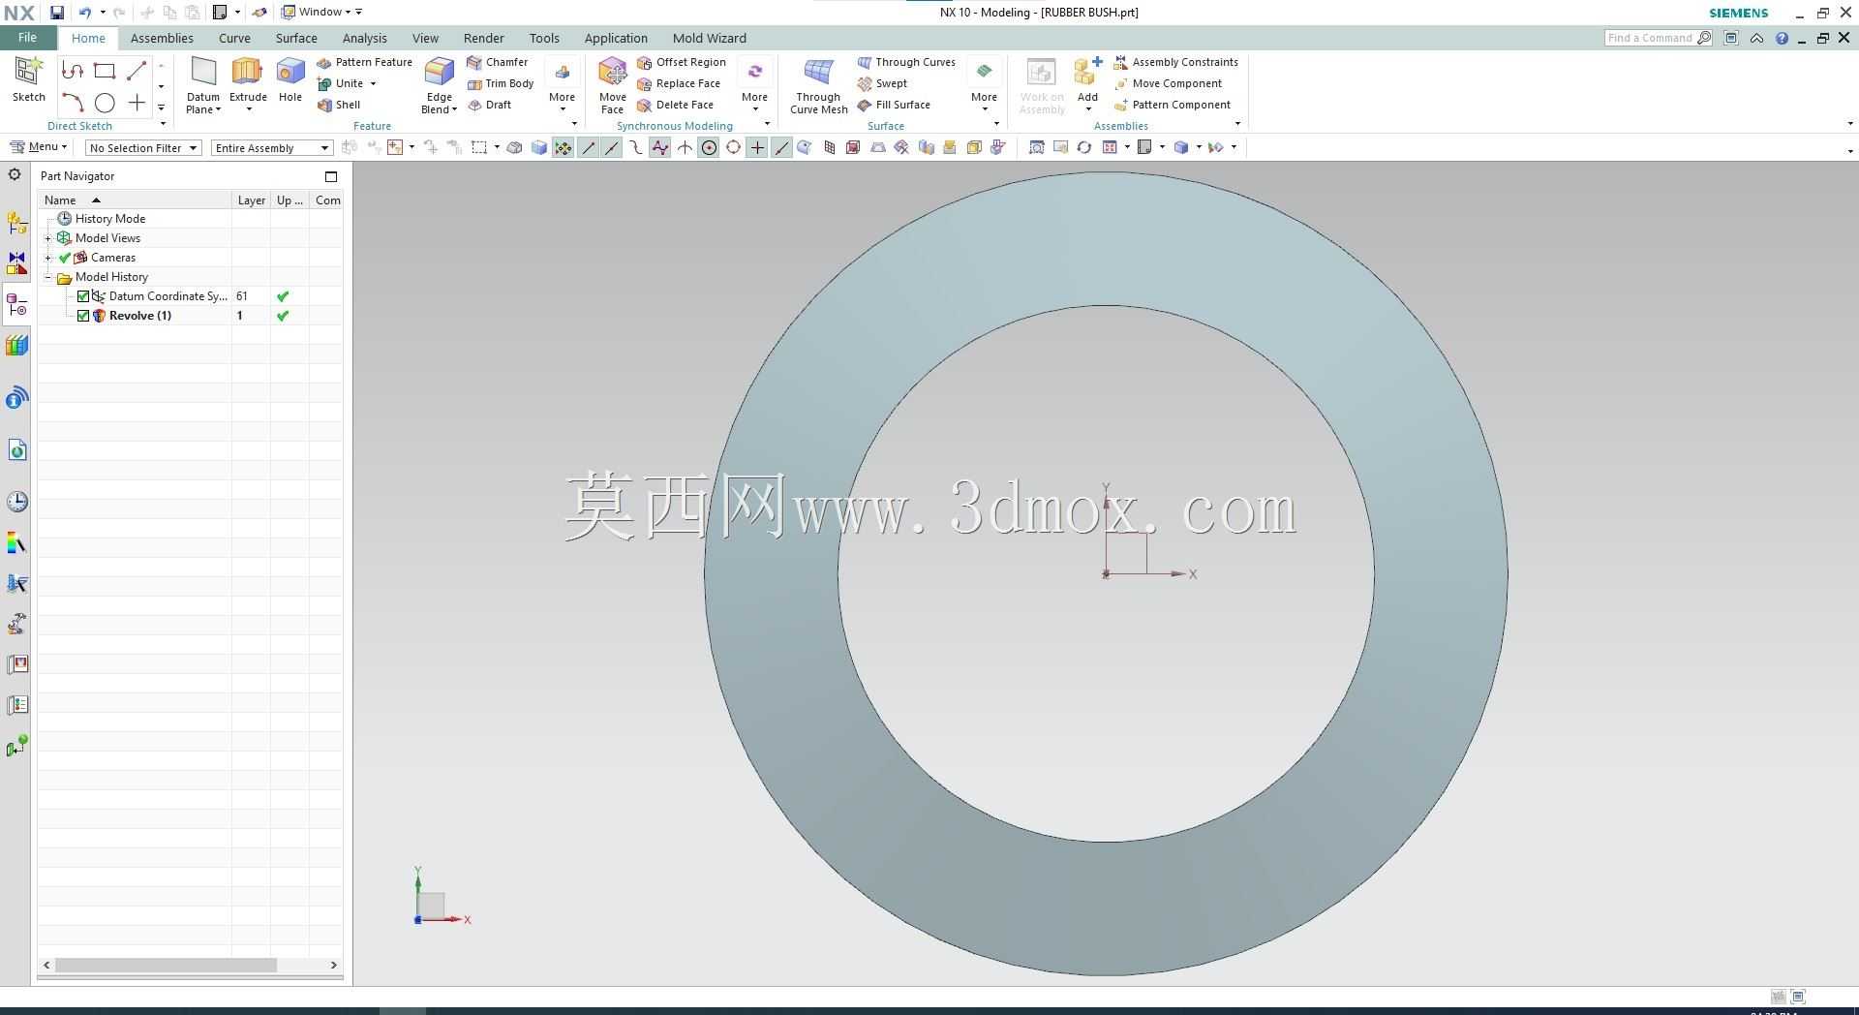Screen dimensions: 1859x1015
Task: Open the File tab
Action: coord(27,38)
